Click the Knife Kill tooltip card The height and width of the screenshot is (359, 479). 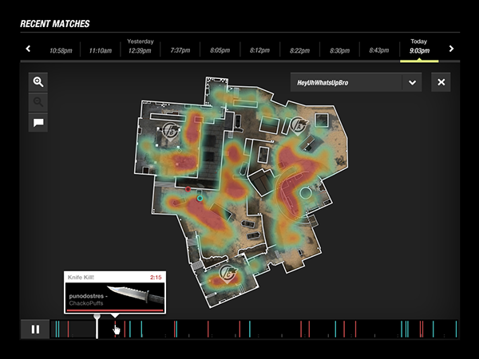pos(115,293)
